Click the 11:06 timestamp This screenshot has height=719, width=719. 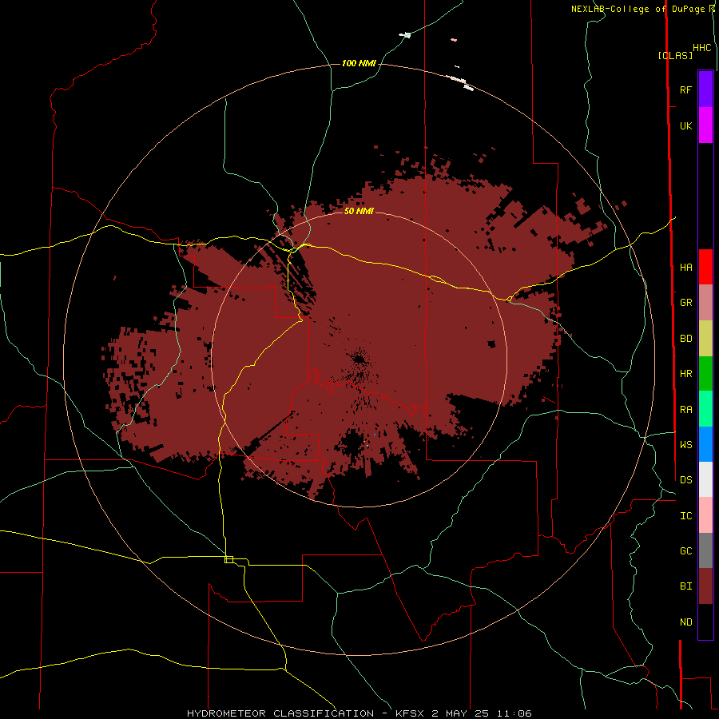tap(513, 713)
